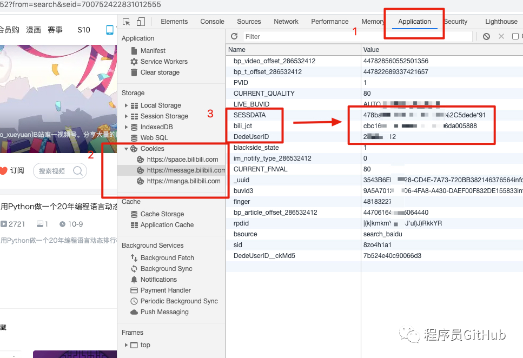Screen dimensions: 523x358
Task: Open cookies for manga.bilibili.com
Action: coord(183,181)
